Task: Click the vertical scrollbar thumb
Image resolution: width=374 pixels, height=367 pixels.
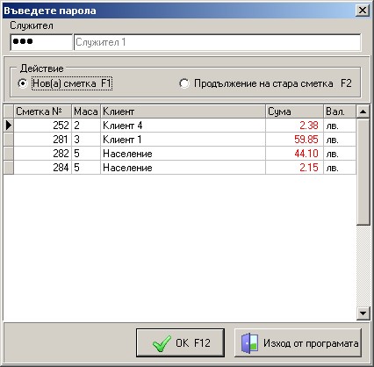Action: coord(363,171)
